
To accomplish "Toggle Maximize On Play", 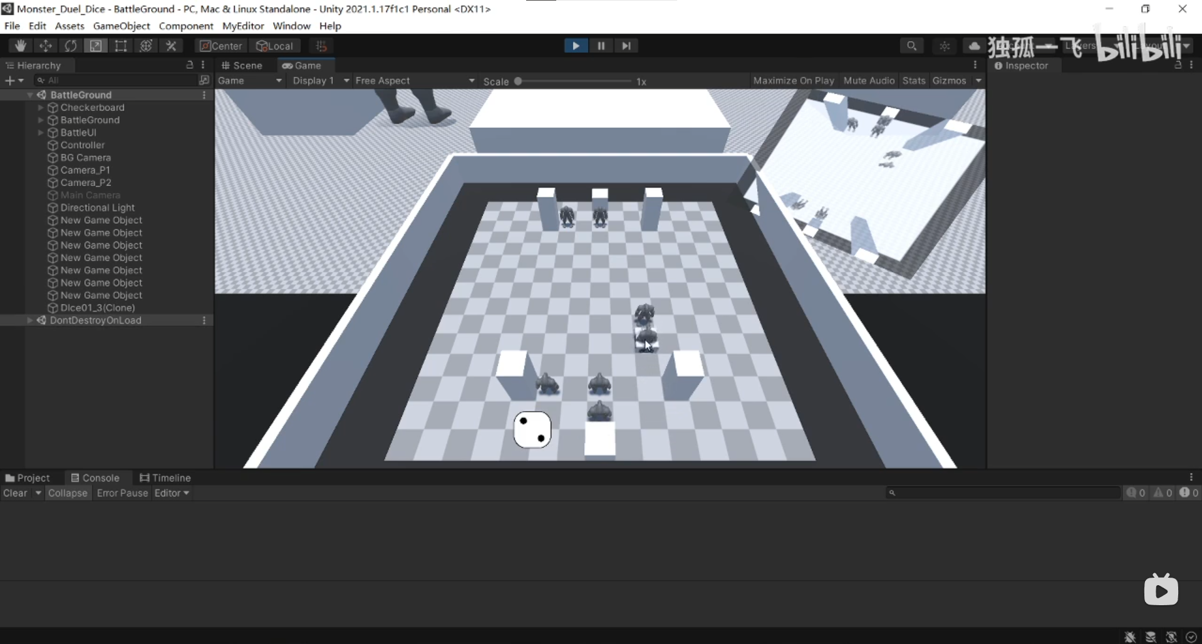I will [x=793, y=81].
